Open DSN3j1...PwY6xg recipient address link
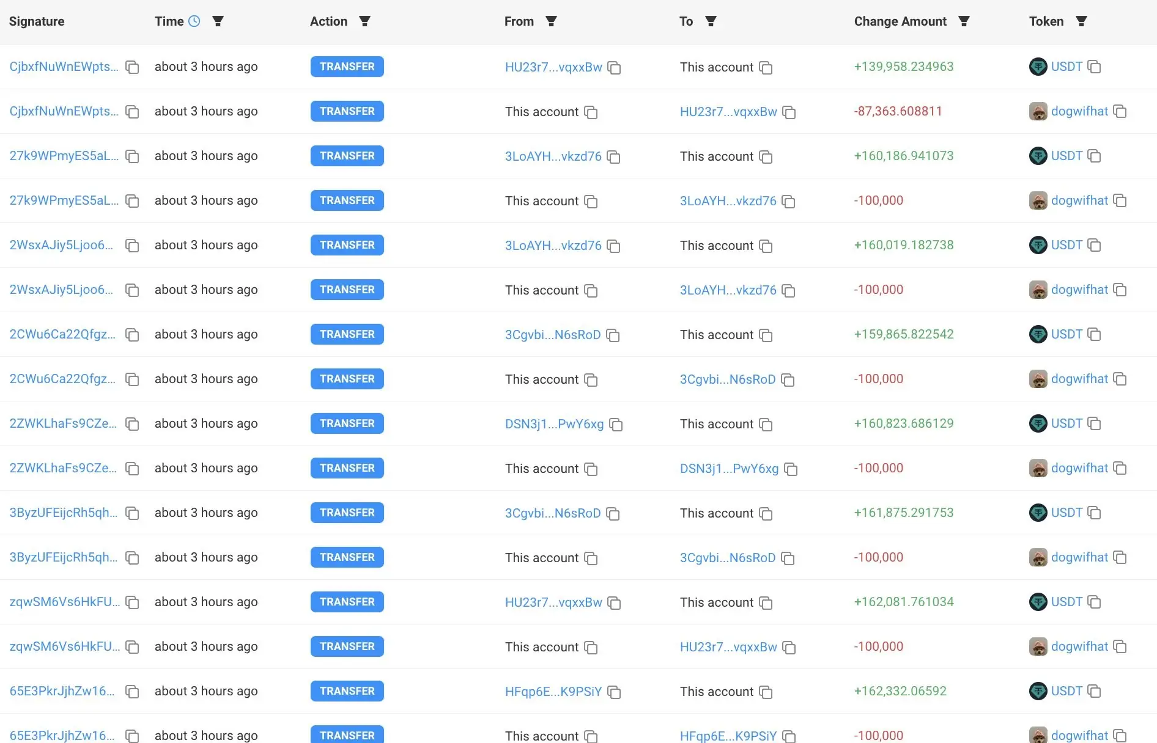Image resolution: width=1157 pixels, height=743 pixels. coord(730,469)
